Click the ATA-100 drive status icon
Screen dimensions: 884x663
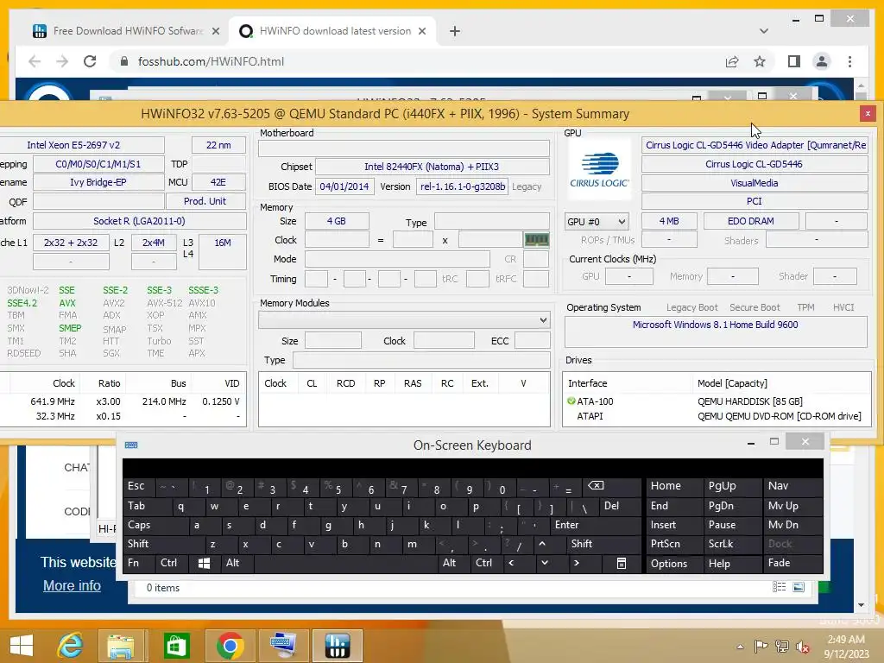[571, 401]
